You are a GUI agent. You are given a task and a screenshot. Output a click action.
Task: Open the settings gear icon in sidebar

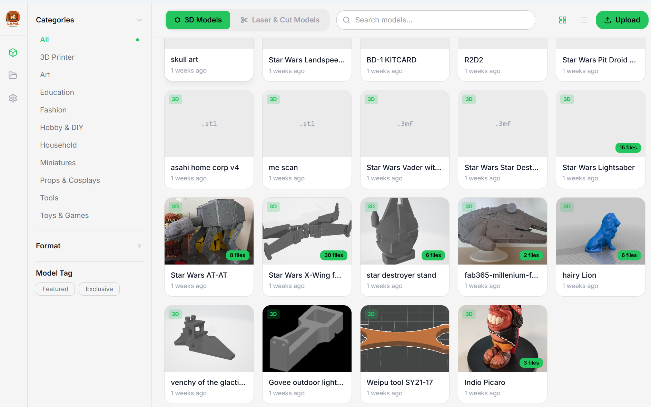pos(13,98)
